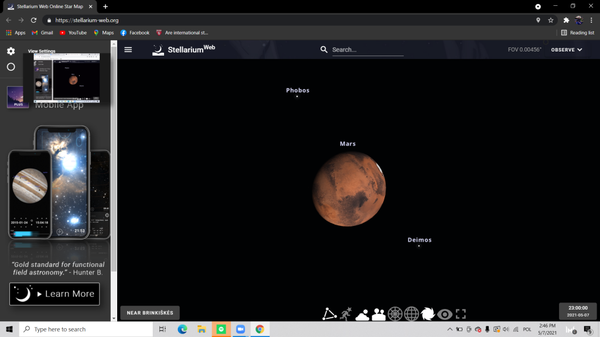
Task: Open Near Brinkiškės location selector
Action: point(150,313)
